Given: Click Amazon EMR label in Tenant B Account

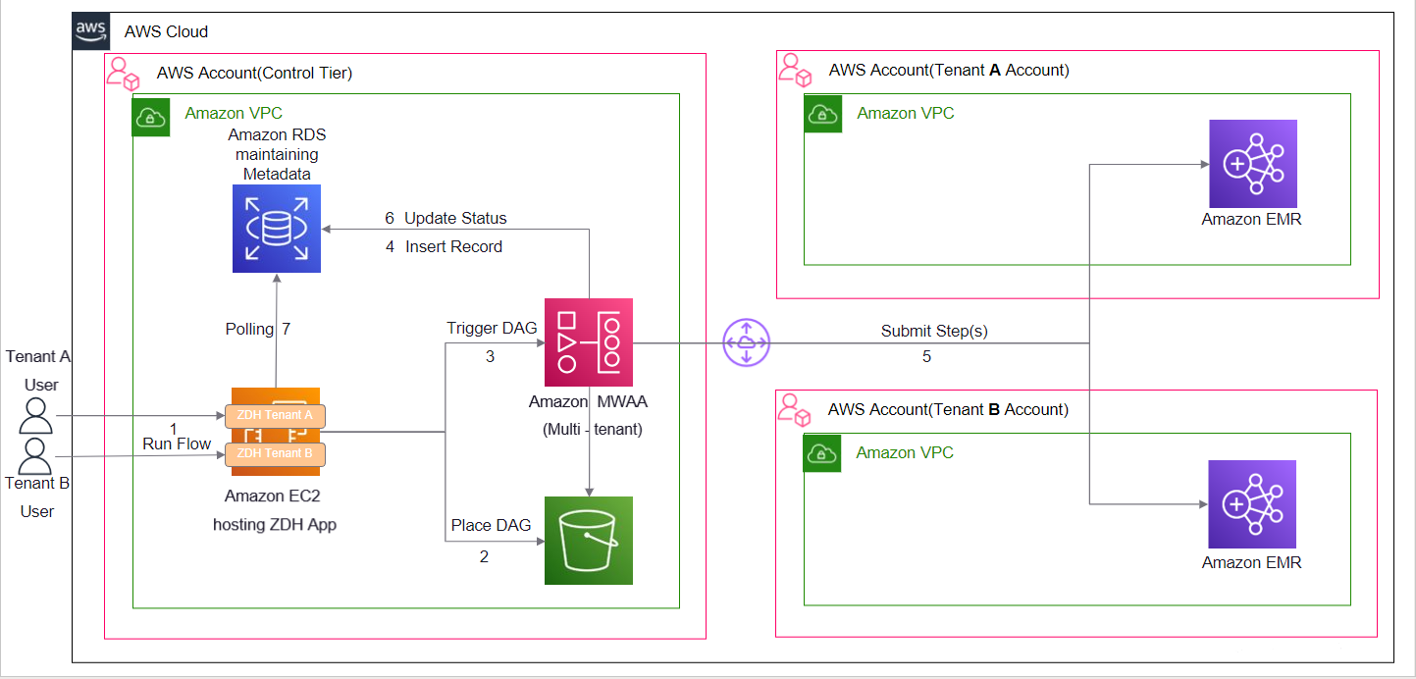Looking at the screenshot, I should pos(1251,562).
